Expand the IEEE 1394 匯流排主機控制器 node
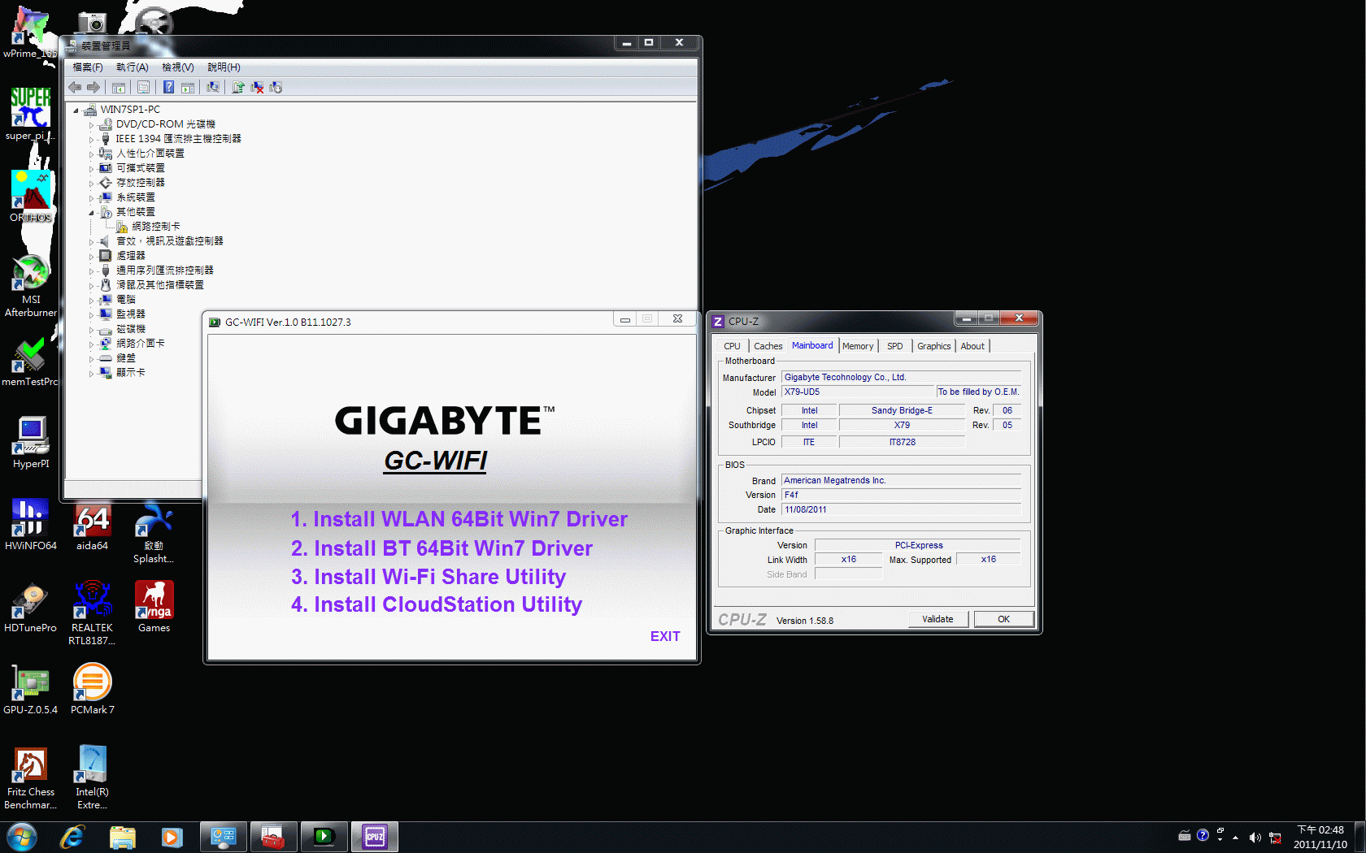 point(91,140)
